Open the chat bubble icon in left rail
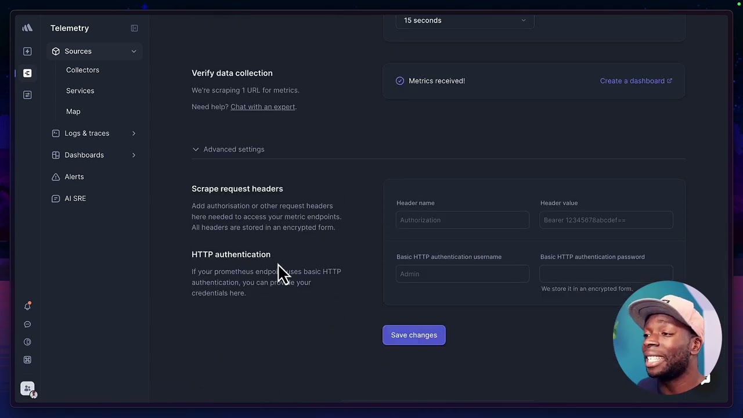The image size is (743, 418). (x=27, y=325)
